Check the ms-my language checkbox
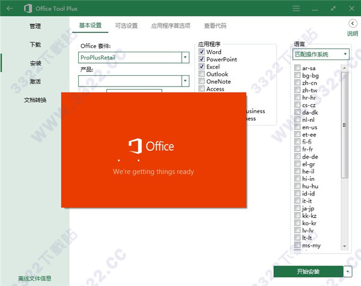Screen dimensions: 361x286 (297, 245)
